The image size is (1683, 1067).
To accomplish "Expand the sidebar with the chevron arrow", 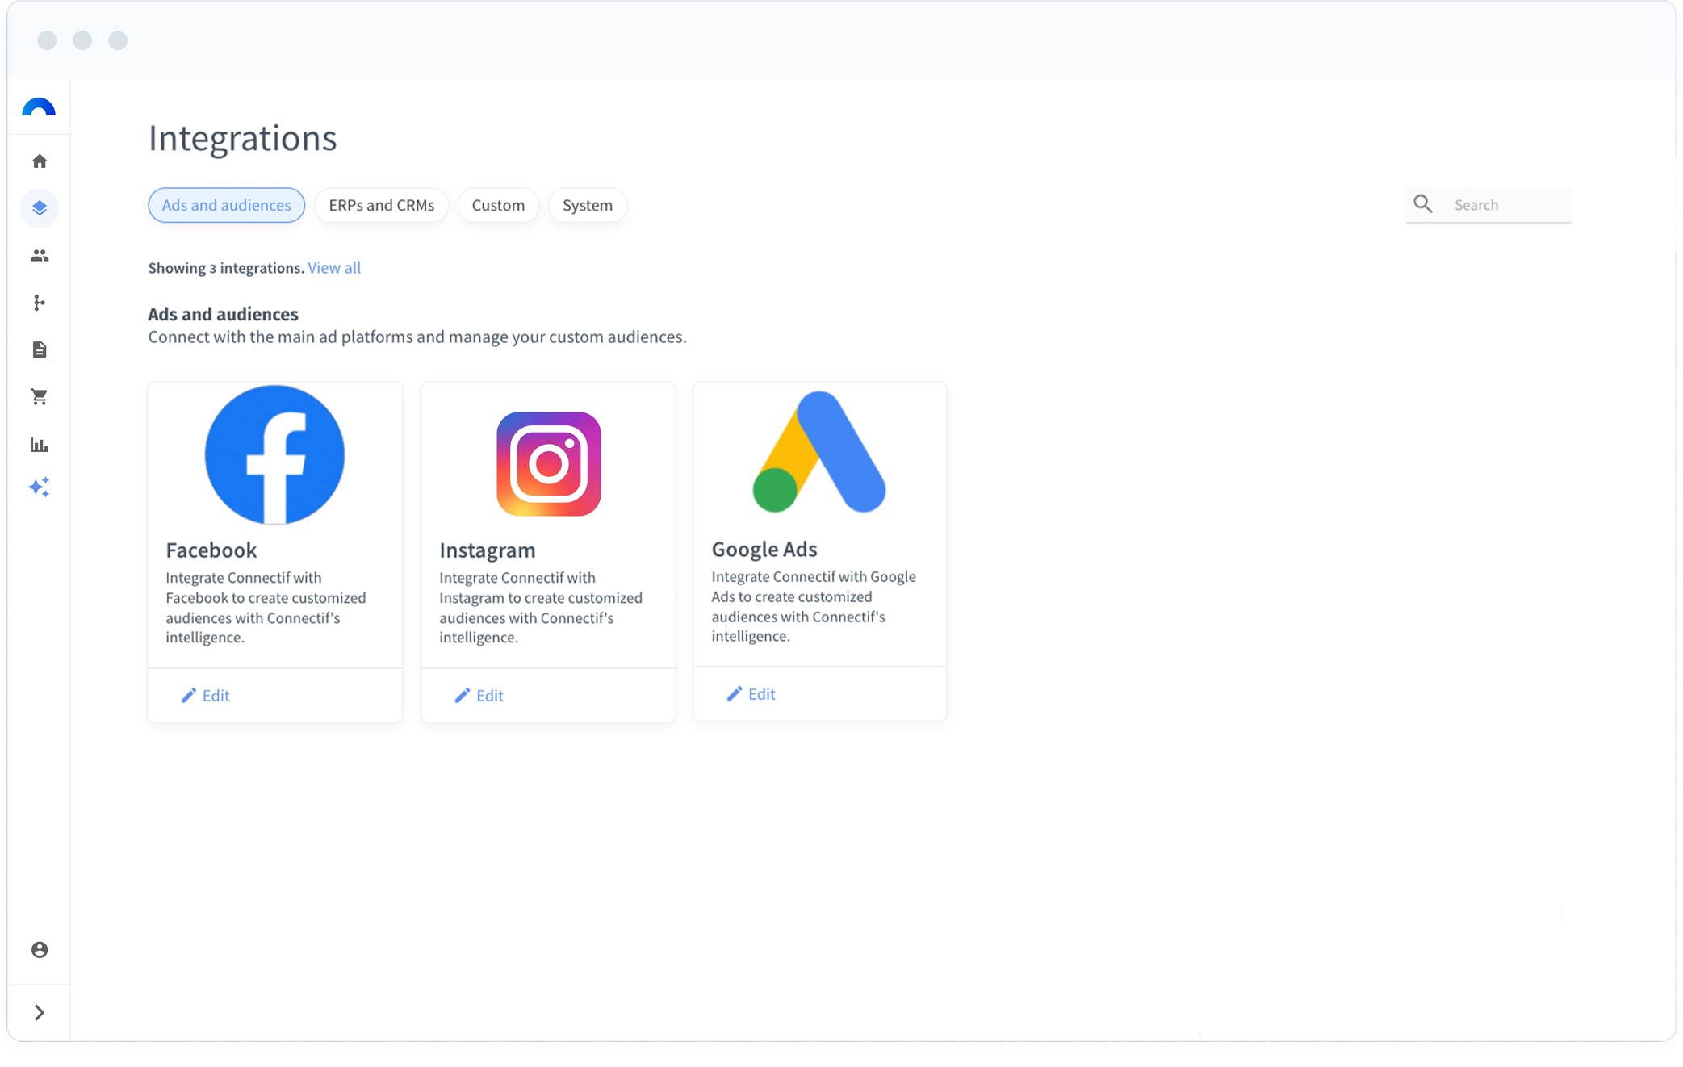I will [40, 1012].
